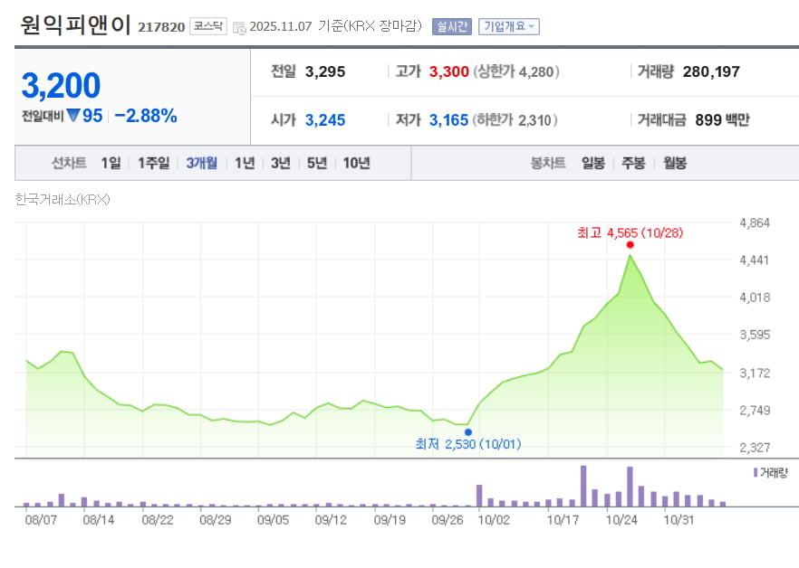Select 월봉 monthly candle chart

click(x=675, y=163)
